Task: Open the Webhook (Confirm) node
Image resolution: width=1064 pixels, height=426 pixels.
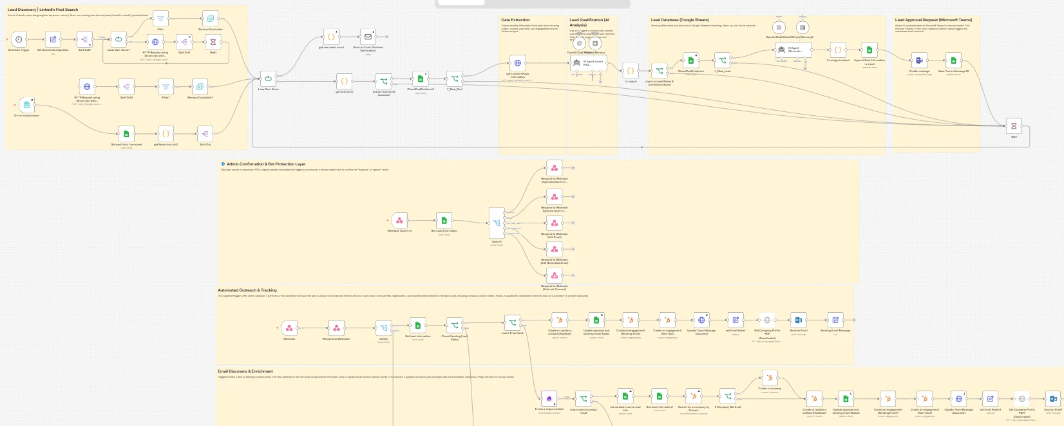Action: point(399,220)
